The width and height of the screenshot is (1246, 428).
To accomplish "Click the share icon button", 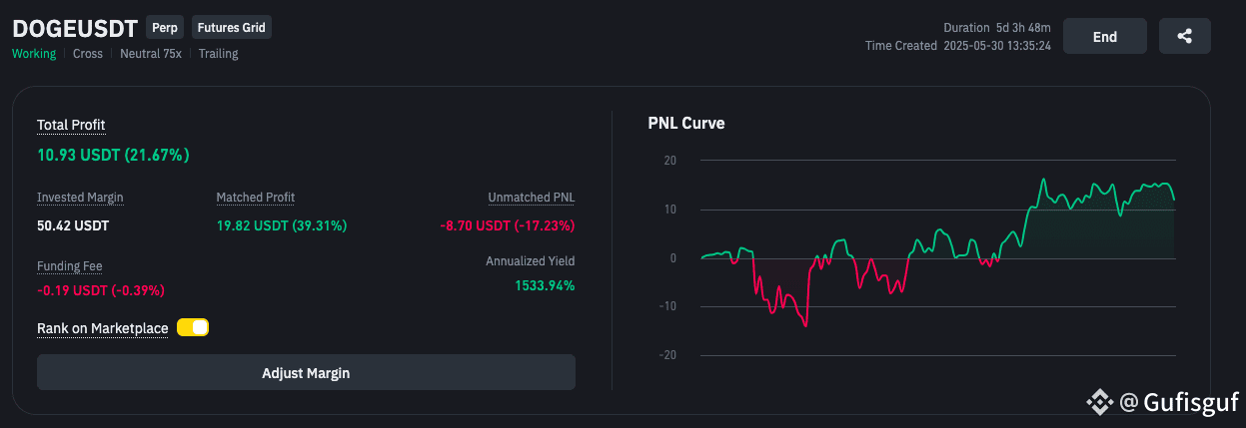I will 1184,36.
